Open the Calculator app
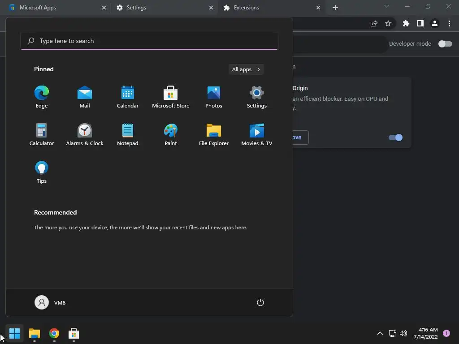 point(42,134)
